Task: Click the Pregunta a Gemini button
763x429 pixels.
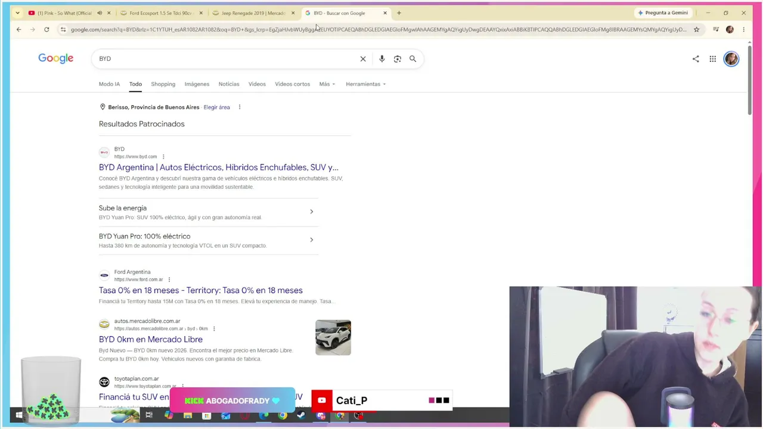Action: pos(662,13)
